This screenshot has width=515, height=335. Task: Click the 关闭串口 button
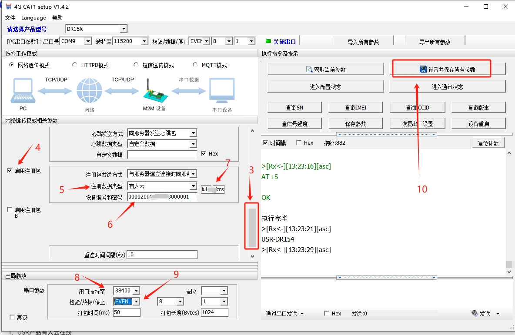point(281,41)
